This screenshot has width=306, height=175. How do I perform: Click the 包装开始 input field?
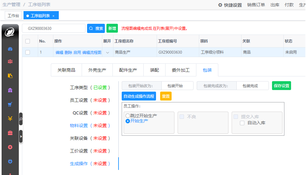177,86
